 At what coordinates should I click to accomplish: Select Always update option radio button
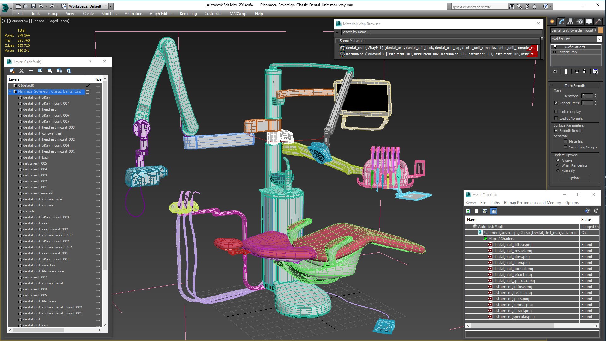point(558,160)
